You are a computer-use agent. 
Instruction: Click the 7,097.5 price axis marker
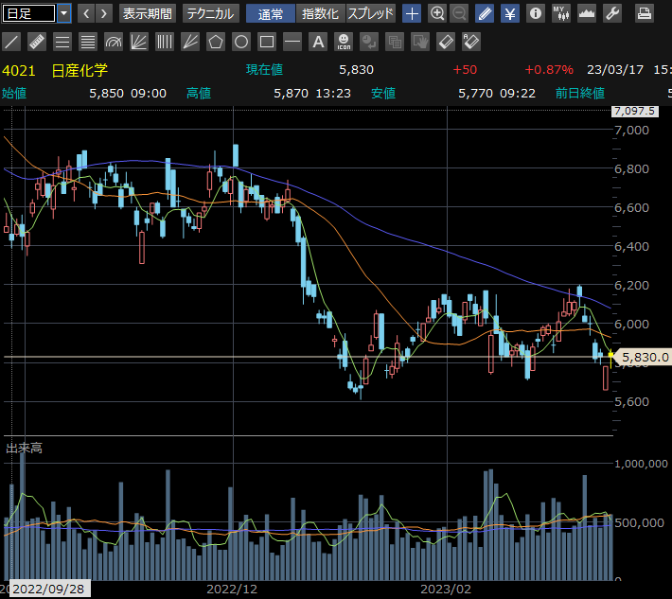(635, 111)
